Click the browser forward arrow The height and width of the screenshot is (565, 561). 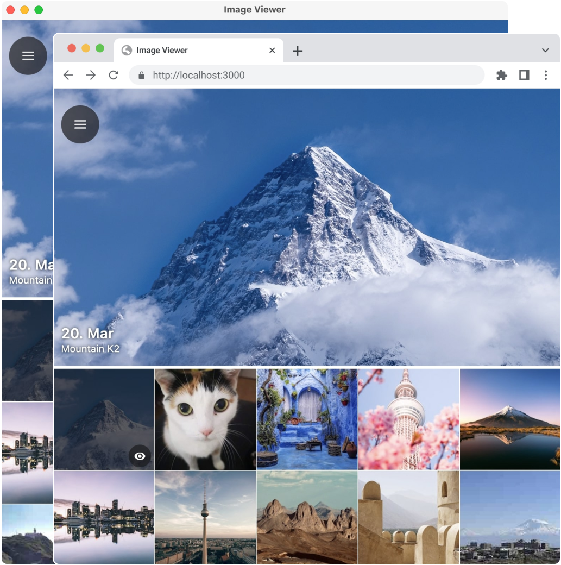pyautogui.click(x=91, y=75)
